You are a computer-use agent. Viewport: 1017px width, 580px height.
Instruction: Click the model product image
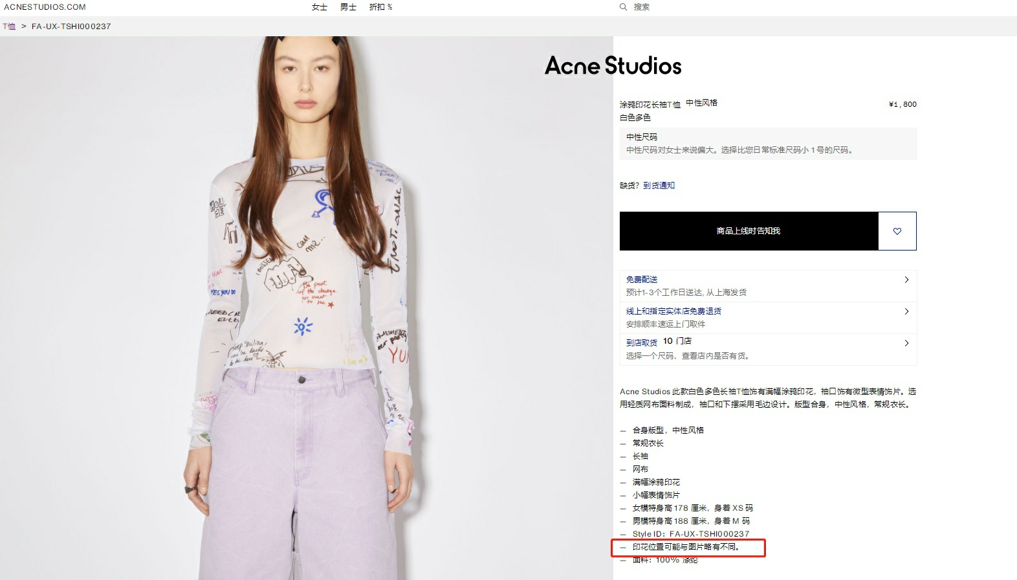coord(307,308)
